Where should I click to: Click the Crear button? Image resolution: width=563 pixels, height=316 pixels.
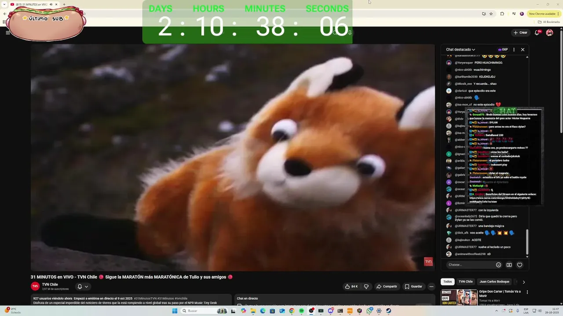520,32
